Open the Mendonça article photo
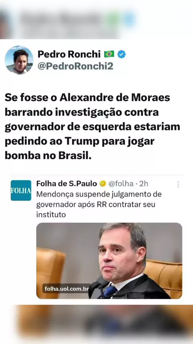 109,261
